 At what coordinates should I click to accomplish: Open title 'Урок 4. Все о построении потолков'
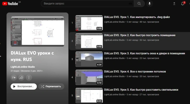pos(135,71)
